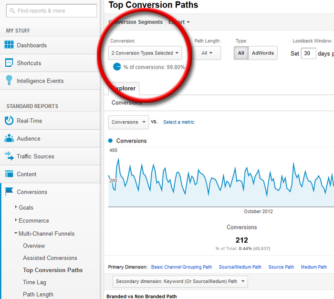Open the Secondary dimension dropdown
Screen dimensions: 334x299
click(180, 281)
